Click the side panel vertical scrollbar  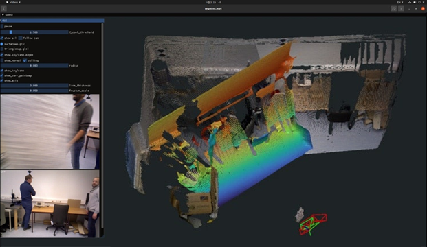coord(102,125)
